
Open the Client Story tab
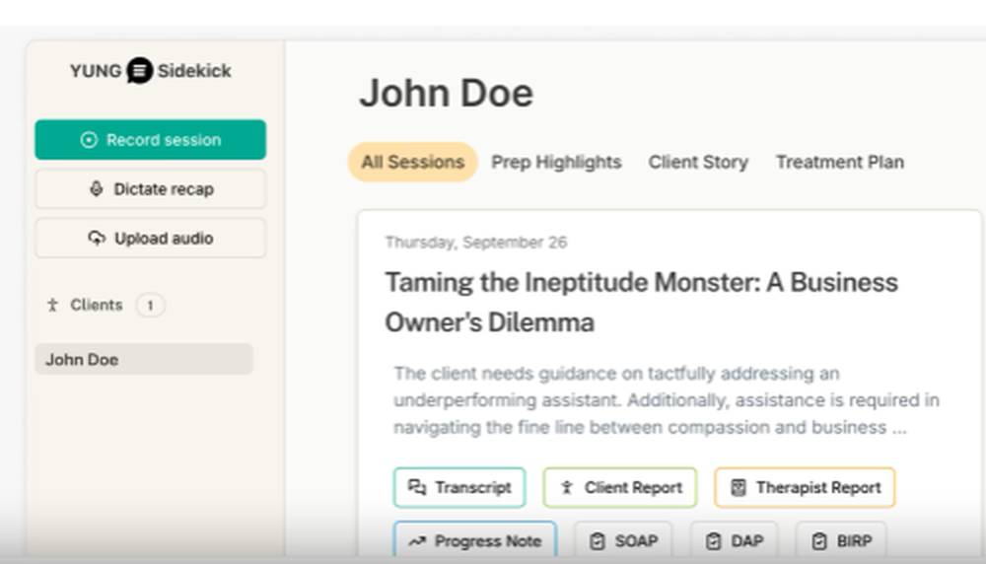pos(698,163)
